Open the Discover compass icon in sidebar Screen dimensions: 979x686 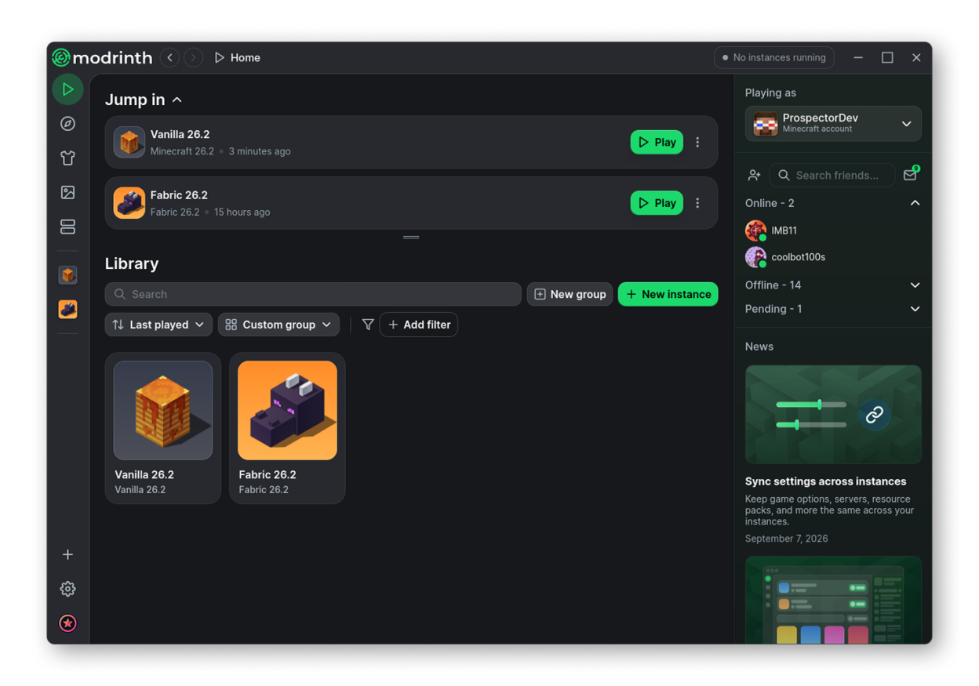68,124
